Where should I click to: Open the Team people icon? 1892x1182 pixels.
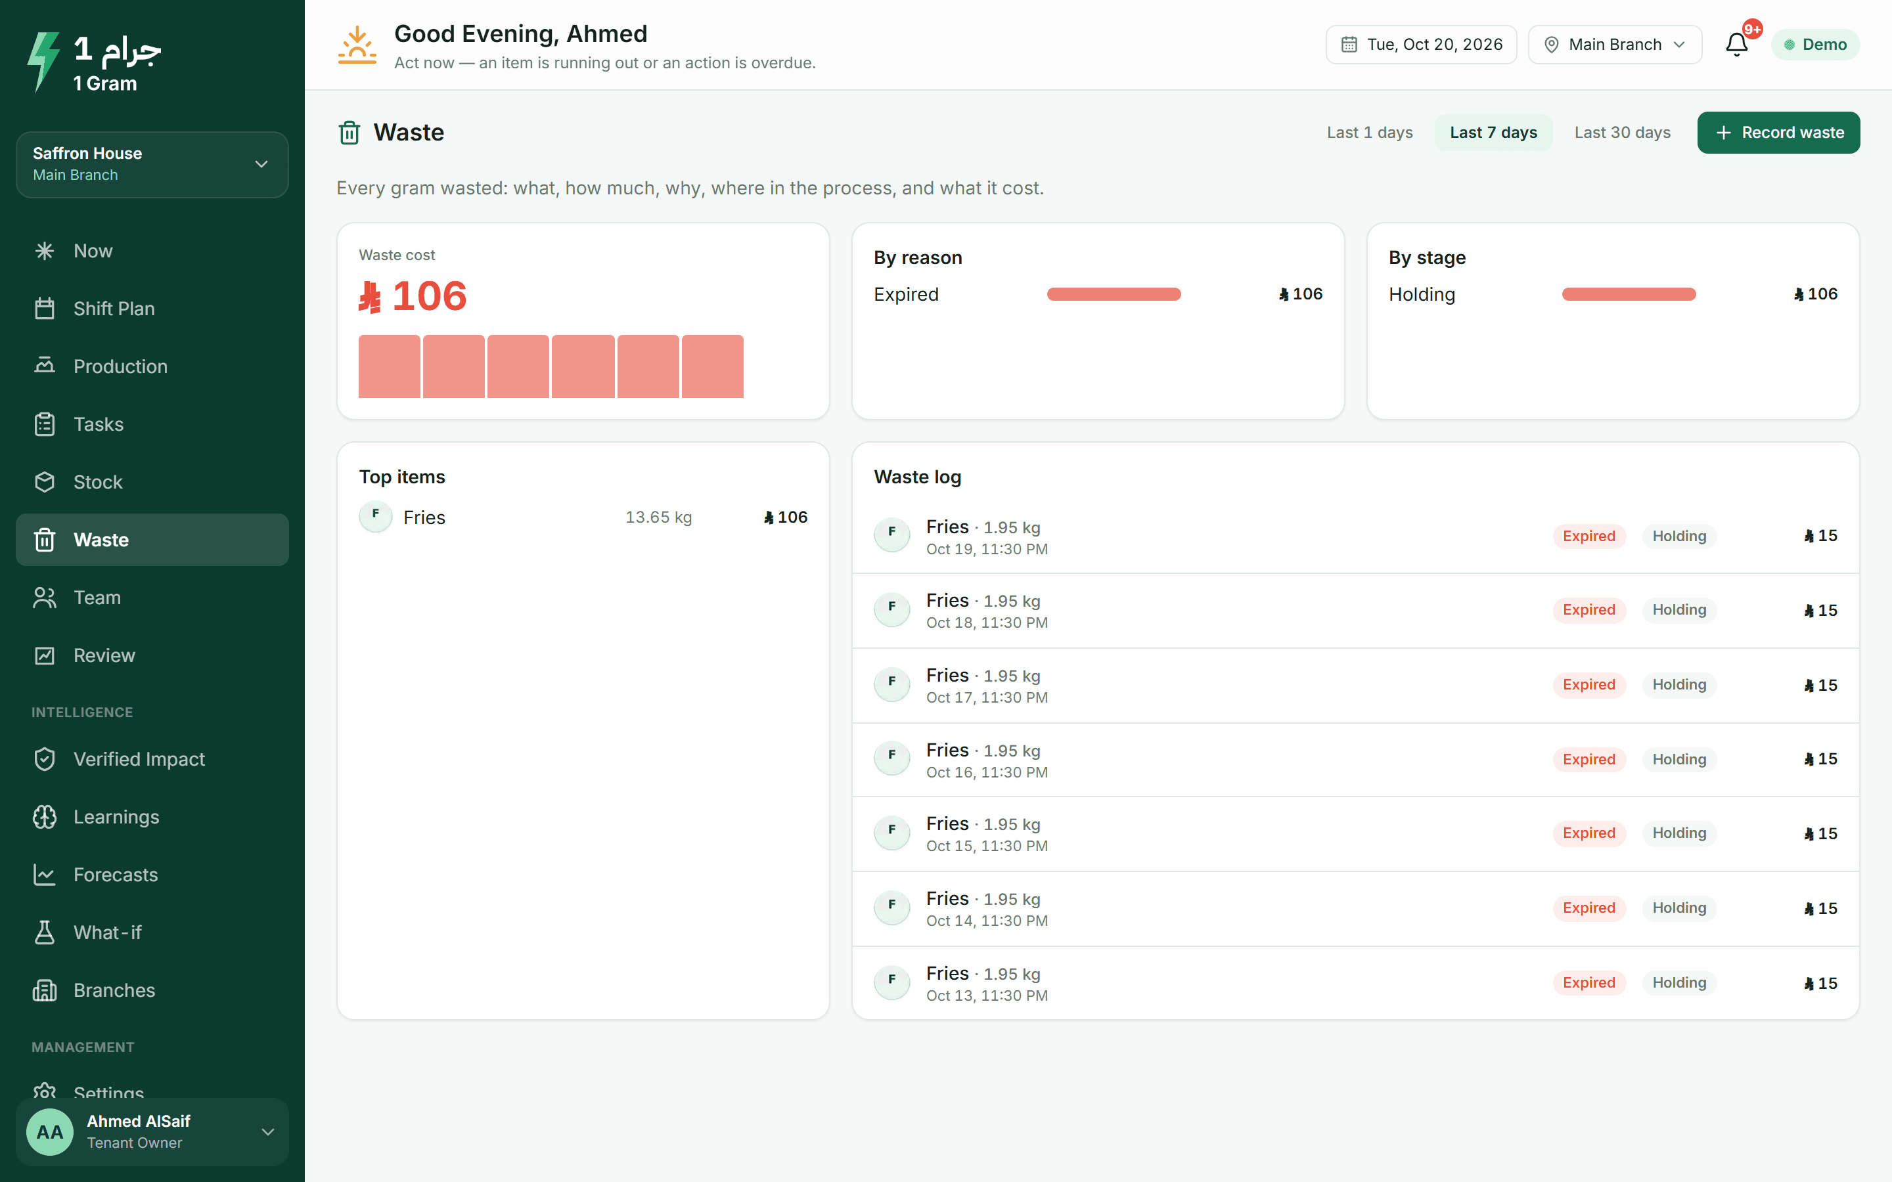pyautogui.click(x=45, y=598)
